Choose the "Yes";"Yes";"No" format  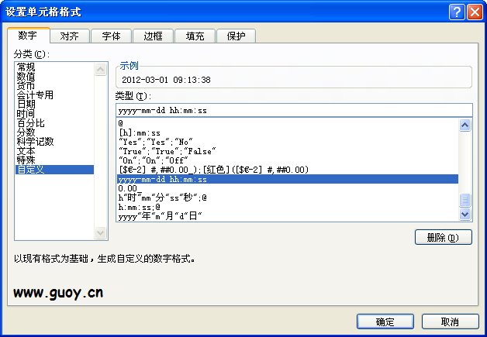(x=288, y=142)
